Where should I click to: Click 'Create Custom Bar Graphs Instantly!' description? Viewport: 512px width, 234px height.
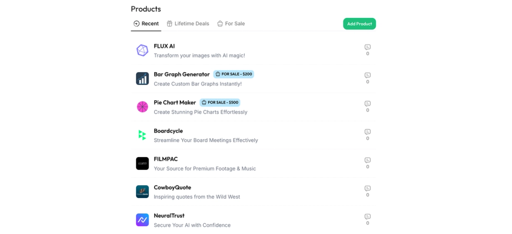(x=198, y=84)
